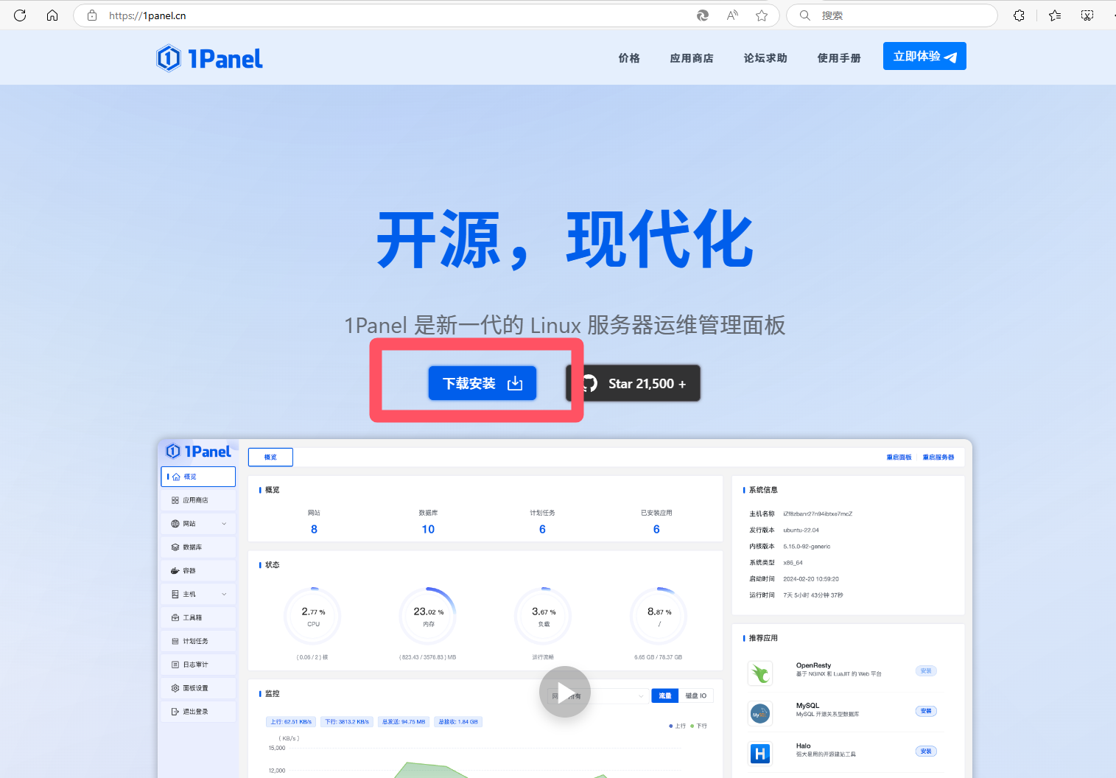
Task: Click the 上行: 62.51 KB/s tag
Action: (x=291, y=722)
